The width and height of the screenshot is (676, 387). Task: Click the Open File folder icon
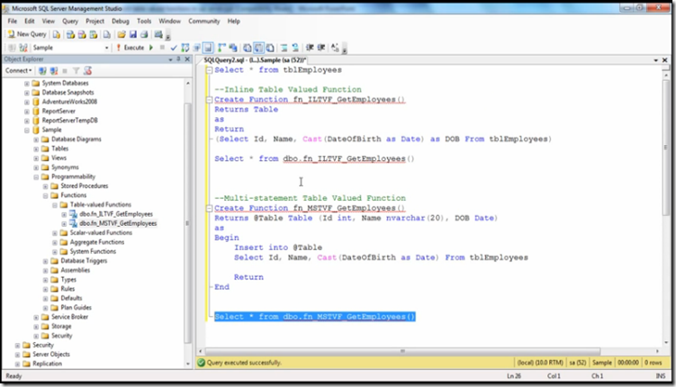pos(122,34)
